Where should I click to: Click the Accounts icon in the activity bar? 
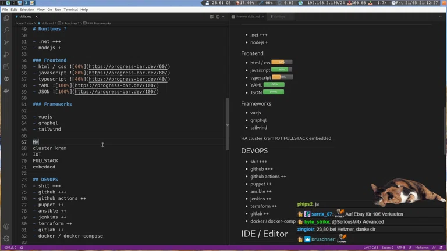pos(6,227)
